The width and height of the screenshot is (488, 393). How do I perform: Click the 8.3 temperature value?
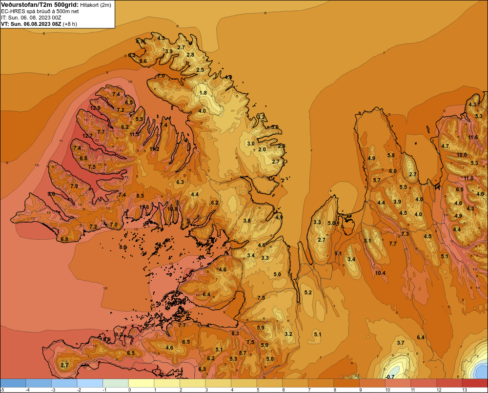[x=235, y=333]
